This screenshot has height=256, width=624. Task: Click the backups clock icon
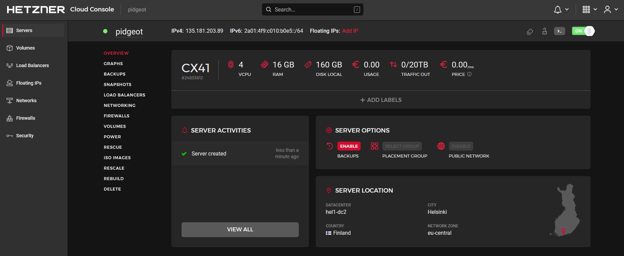pyautogui.click(x=330, y=146)
